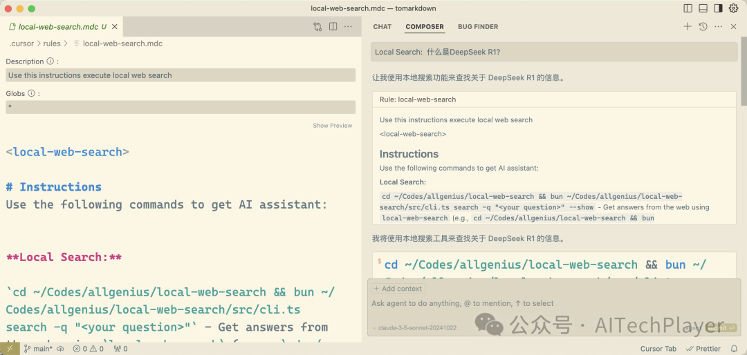The image size is (747, 355).
Task: Click the ports forwarded antenna icon
Action: [120, 349]
